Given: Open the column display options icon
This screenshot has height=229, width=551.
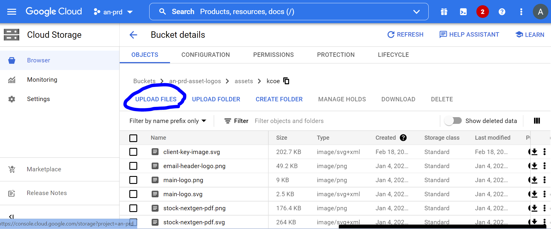Looking at the screenshot, I should pyautogui.click(x=537, y=121).
